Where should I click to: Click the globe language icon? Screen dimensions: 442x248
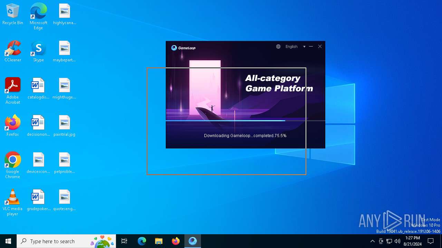(278, 46)
